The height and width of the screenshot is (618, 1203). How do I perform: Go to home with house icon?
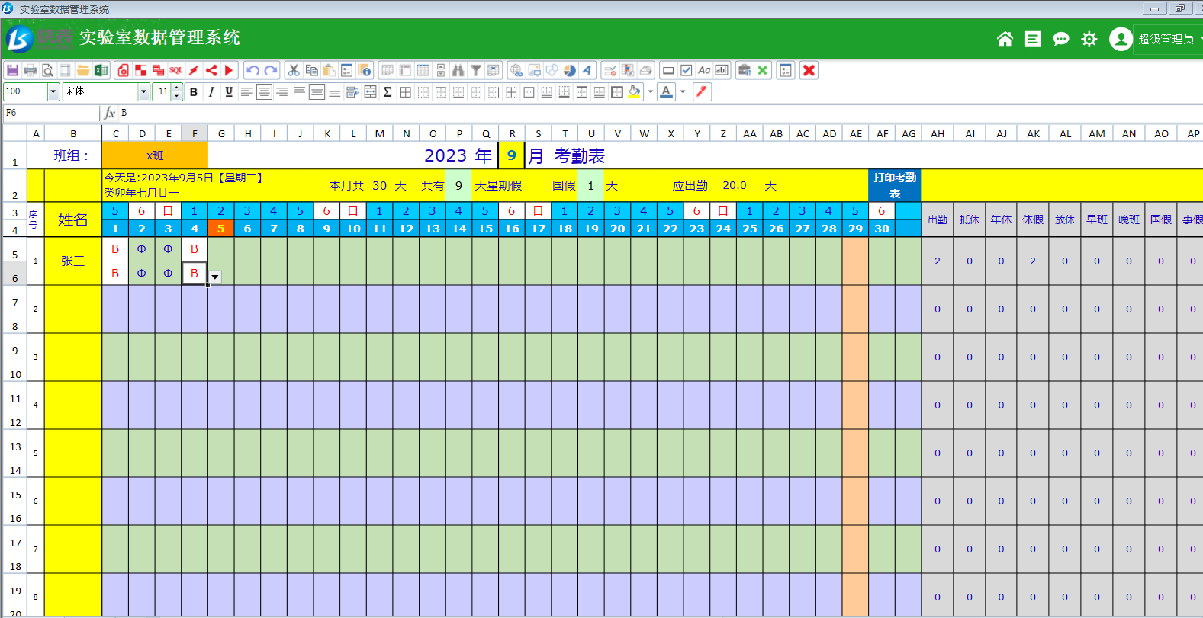1005,39
